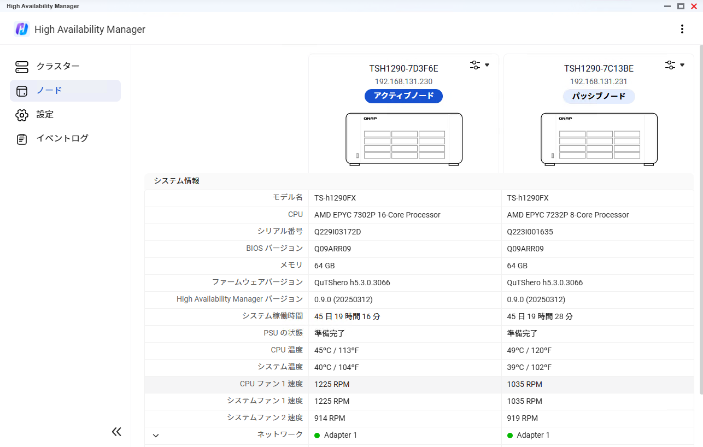The image size is (703, 447).
Task: Click CPU temperature 45°C / 113°F
Action: (x=337, y=350)
